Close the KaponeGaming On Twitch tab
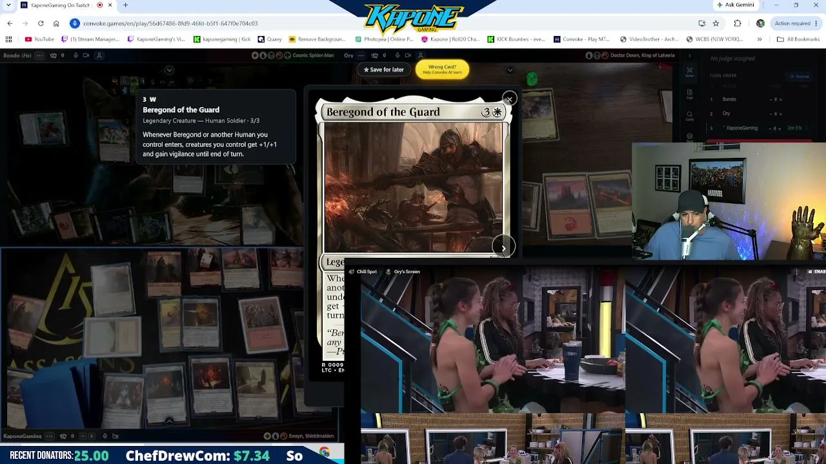 point(110,5)
